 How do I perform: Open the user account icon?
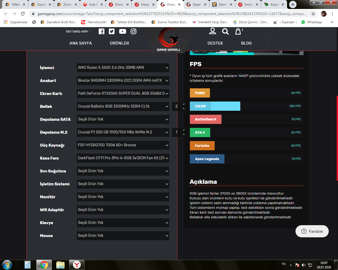pos(213,31)
